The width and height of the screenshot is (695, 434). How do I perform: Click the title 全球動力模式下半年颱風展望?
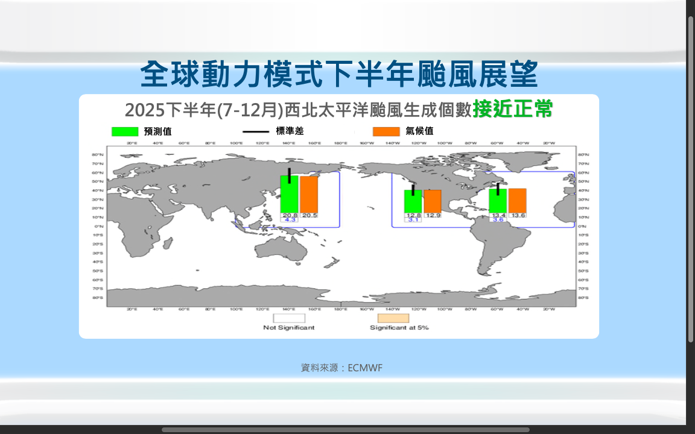pyautogui.click(x=339, y=74)
